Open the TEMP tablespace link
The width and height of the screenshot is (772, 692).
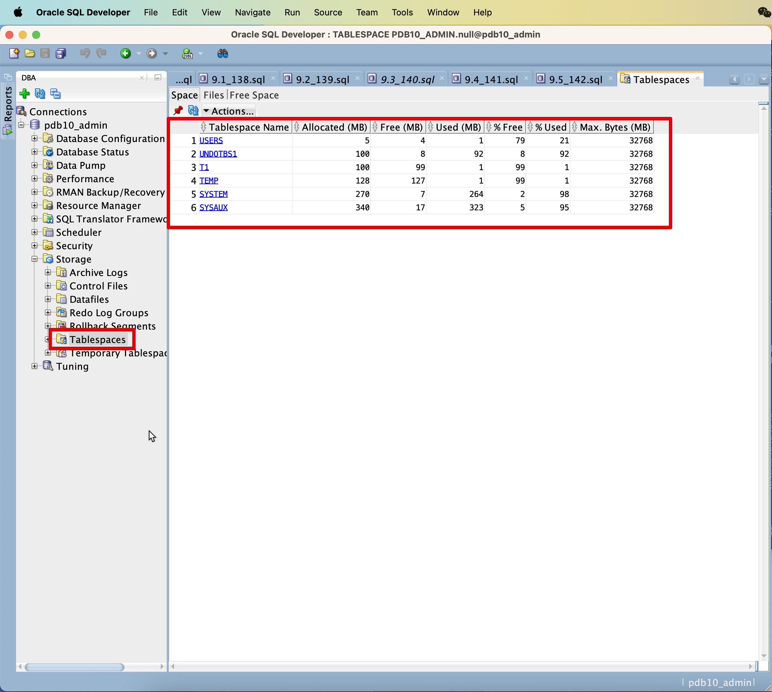pyautogui.click(x=209, y=181)
